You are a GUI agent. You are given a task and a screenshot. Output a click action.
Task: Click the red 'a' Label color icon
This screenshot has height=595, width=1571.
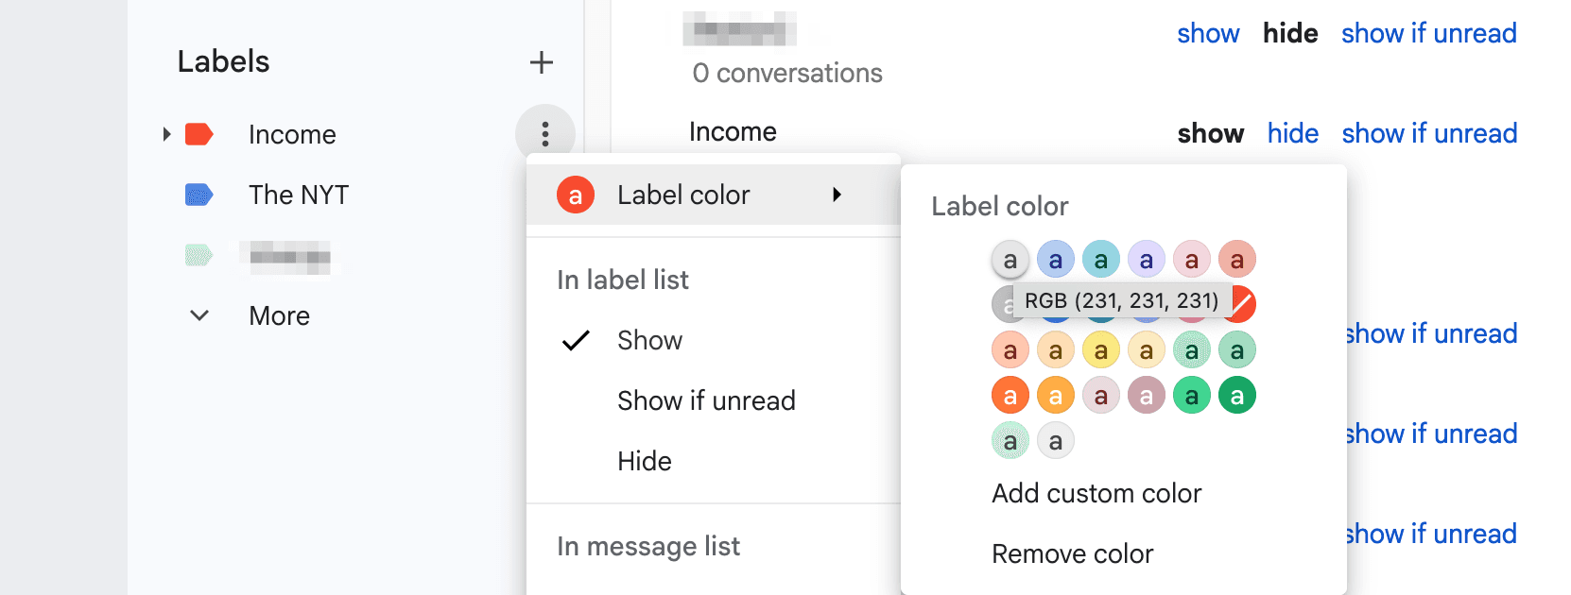[x=575, y=195]
